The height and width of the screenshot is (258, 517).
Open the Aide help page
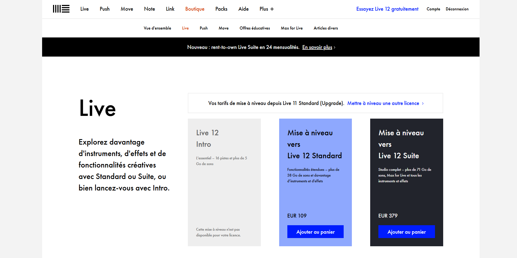(244, 9)
